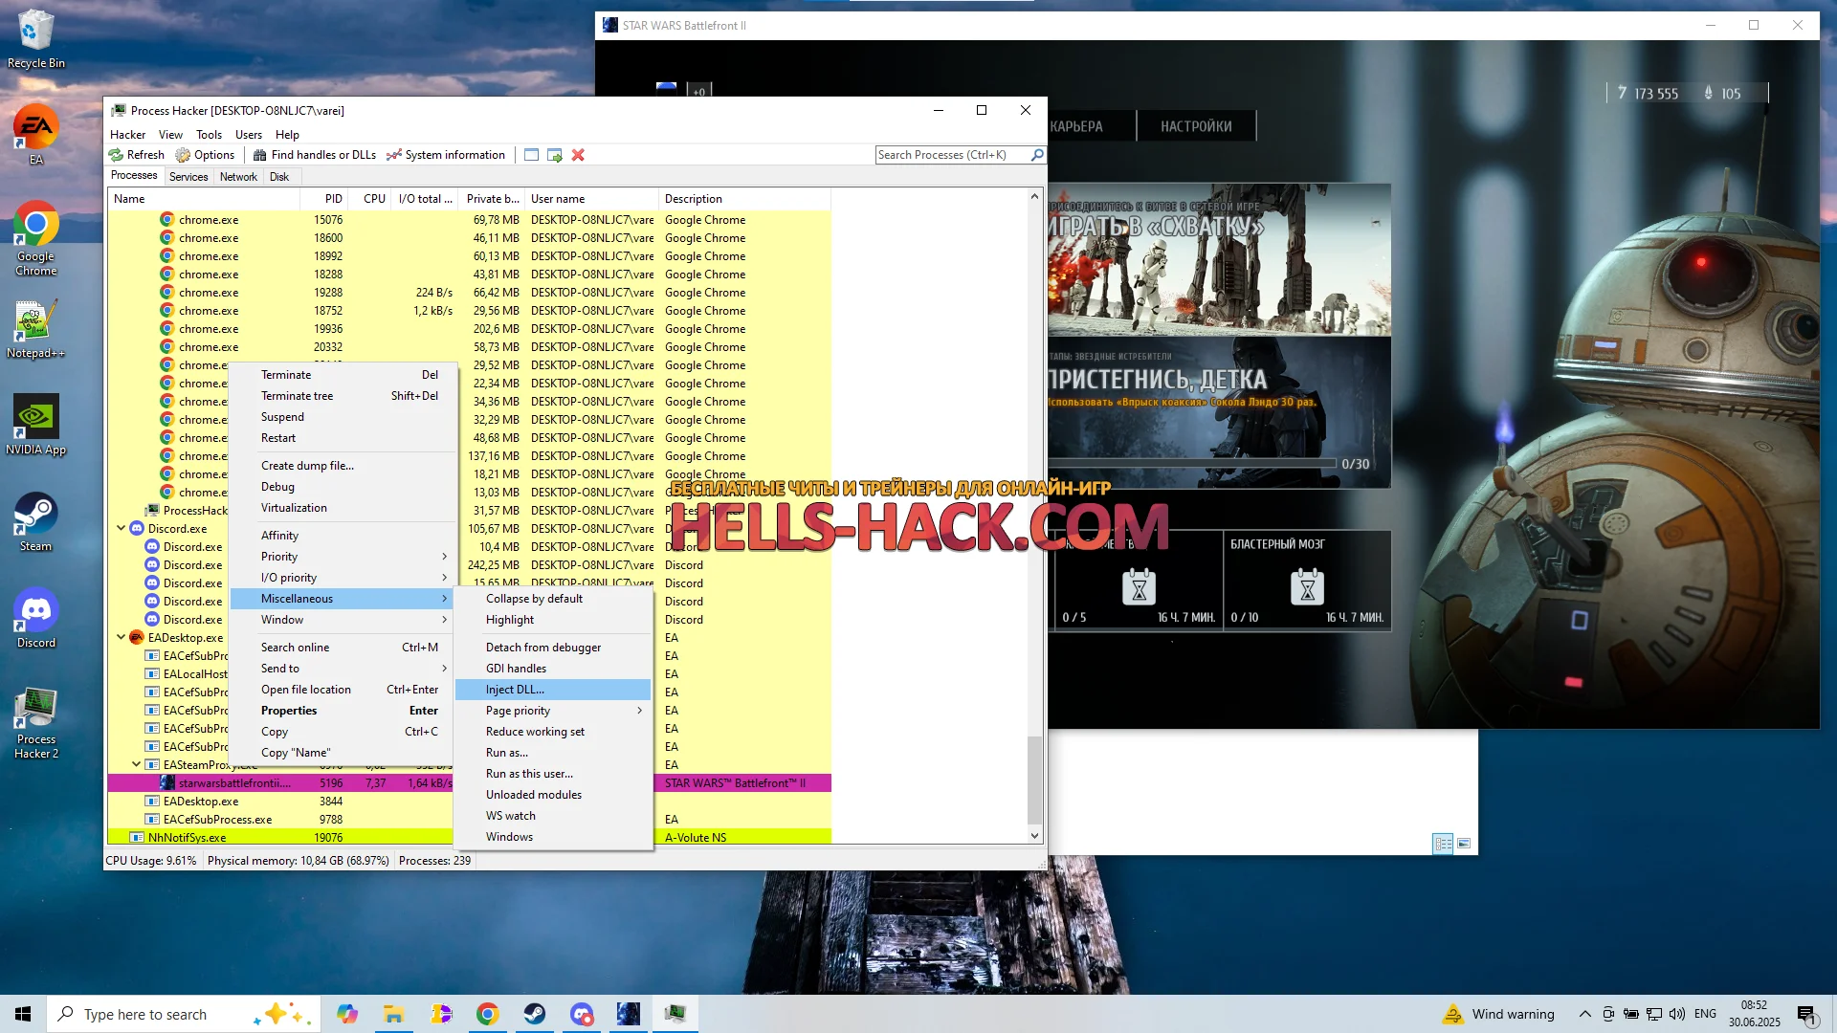1837x1033 pixels.
Task: Select Reduce working set
Action: tap(553, 732)
